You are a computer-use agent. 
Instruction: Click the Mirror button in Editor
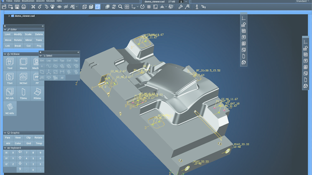click(29, 40)
